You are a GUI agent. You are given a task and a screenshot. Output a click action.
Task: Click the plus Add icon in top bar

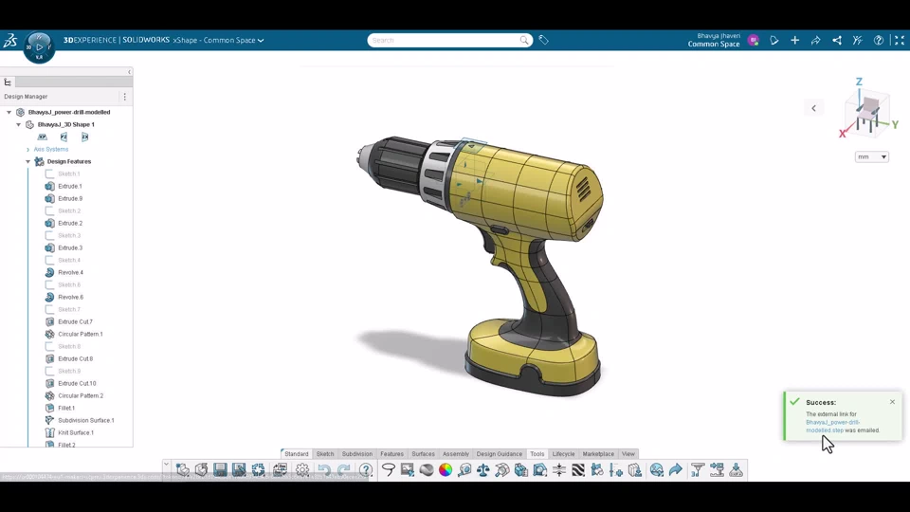pos(794,40)
